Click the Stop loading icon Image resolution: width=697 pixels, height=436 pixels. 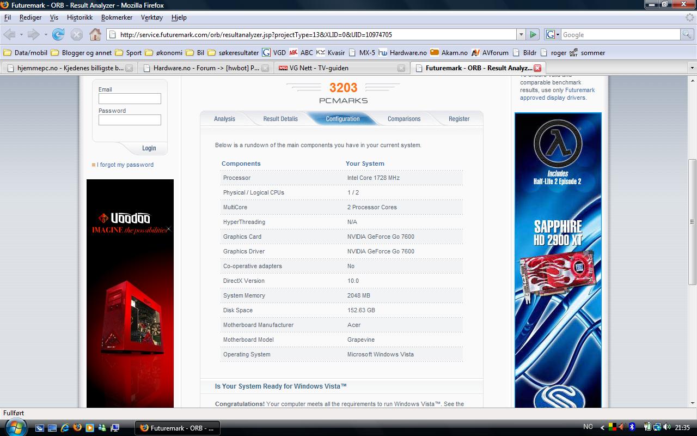click(x=77, y=34)
